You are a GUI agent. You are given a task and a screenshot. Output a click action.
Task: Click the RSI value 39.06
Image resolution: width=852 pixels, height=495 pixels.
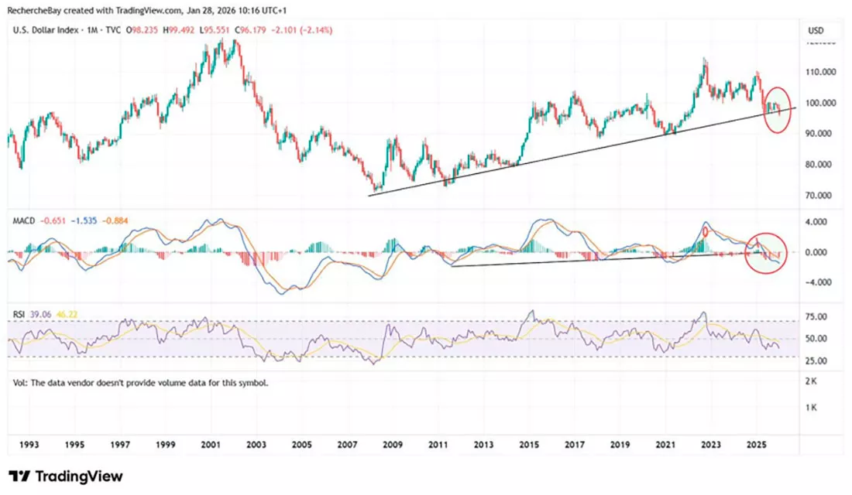[40, 315]
